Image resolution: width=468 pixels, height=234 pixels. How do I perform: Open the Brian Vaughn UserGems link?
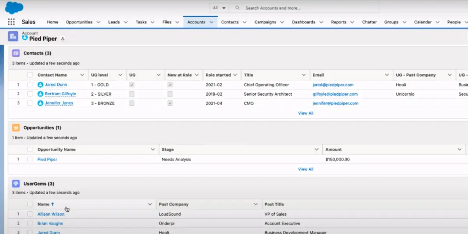(x=50, y=223)
